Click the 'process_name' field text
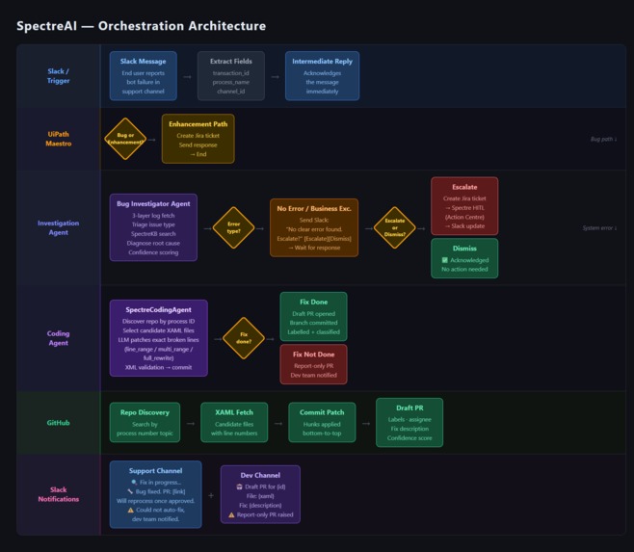The height and width of the screenshot is (552, 634). pos(231,82)
